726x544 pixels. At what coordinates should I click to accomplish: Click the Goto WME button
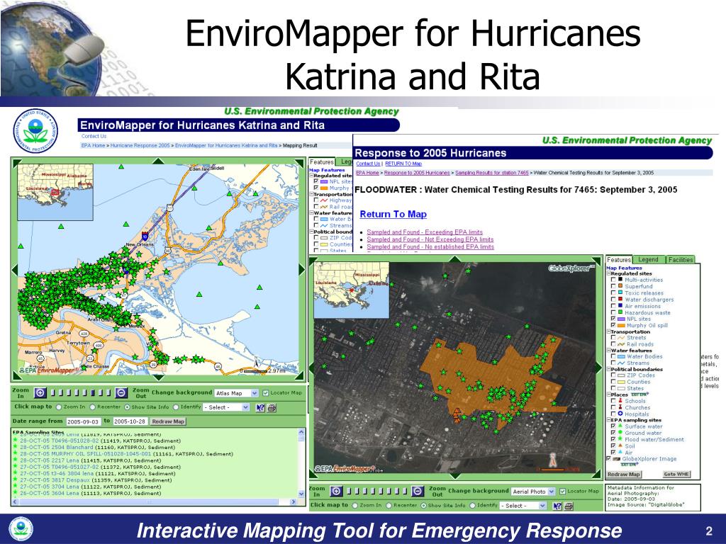(676, 474)
